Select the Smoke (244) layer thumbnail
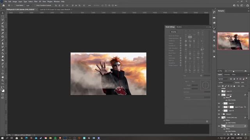This screenshot has width=250, height=140. pyautogui.click(x=223, y=126)
